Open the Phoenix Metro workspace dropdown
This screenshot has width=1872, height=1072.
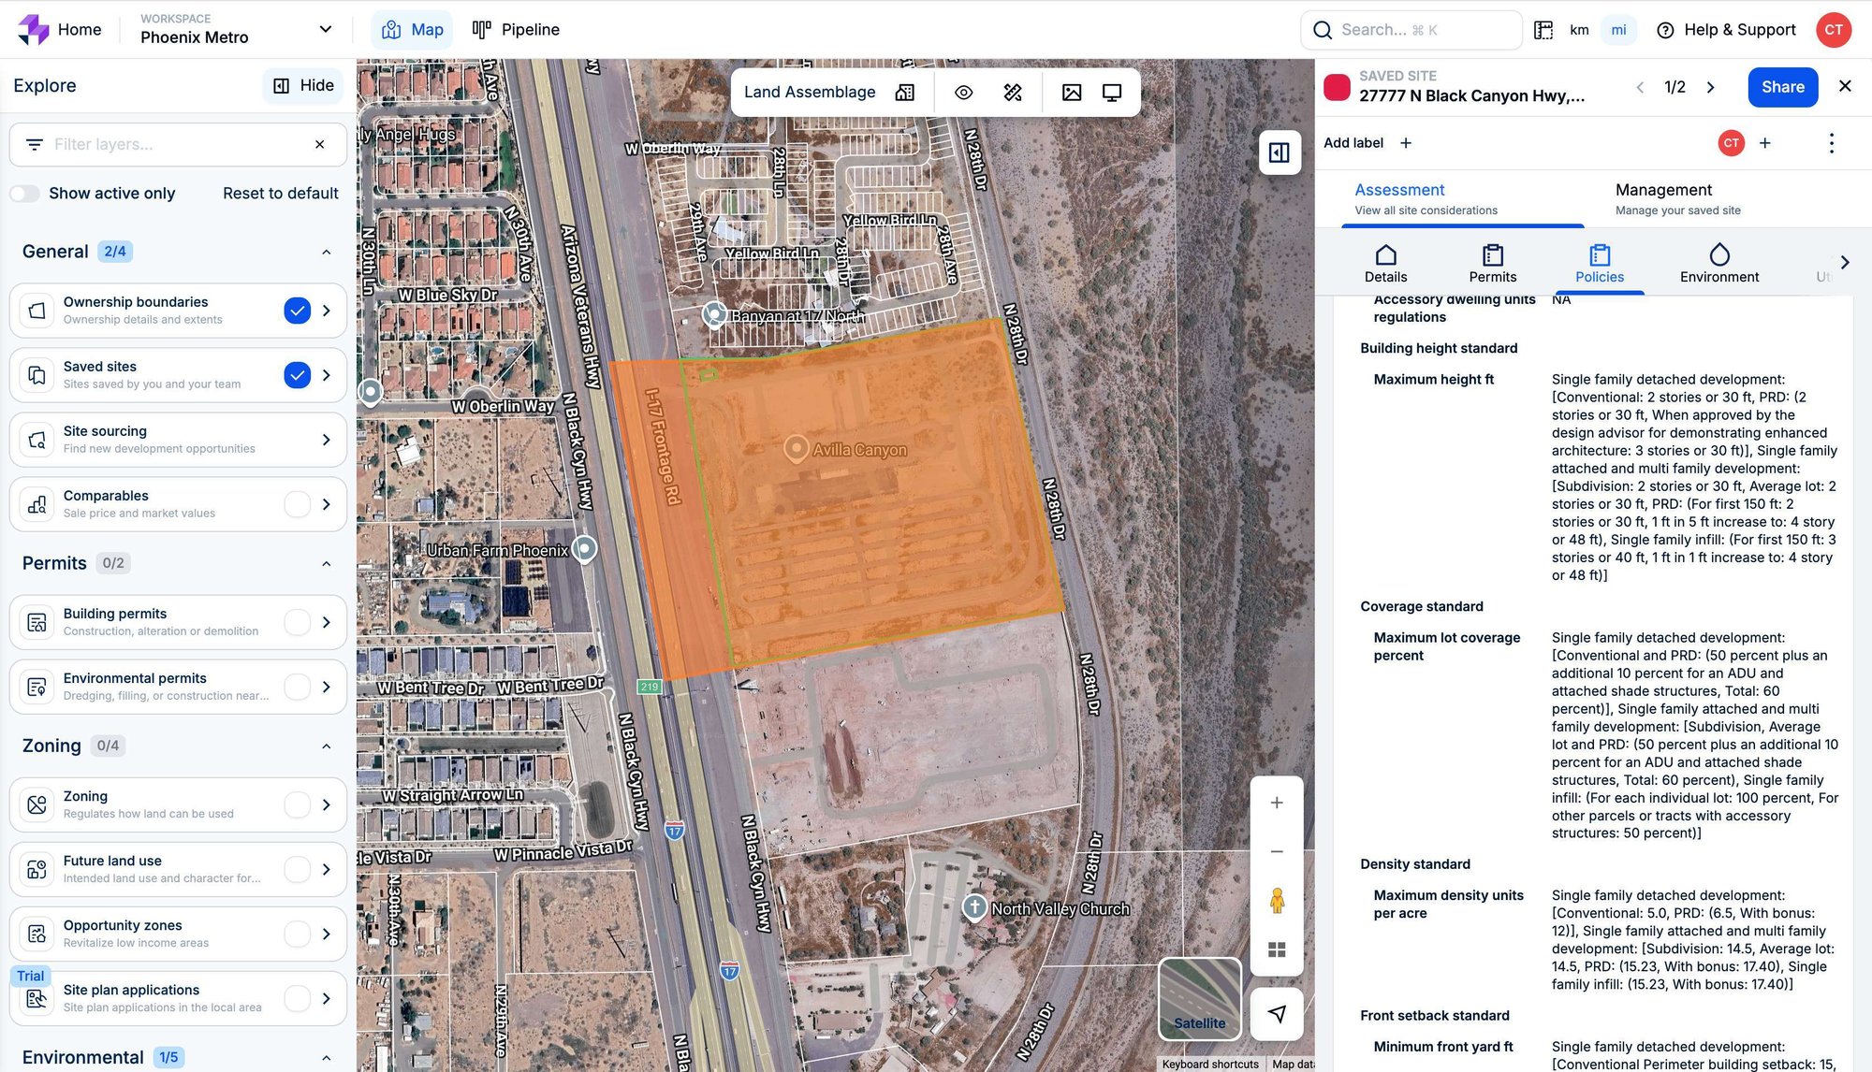pyautogui.click(x=325, y=29)
